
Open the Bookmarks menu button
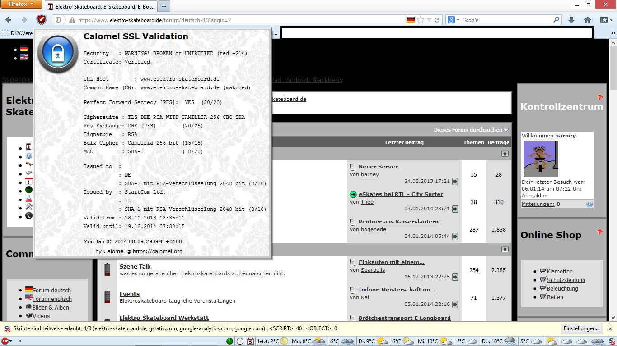coord(606,20)
